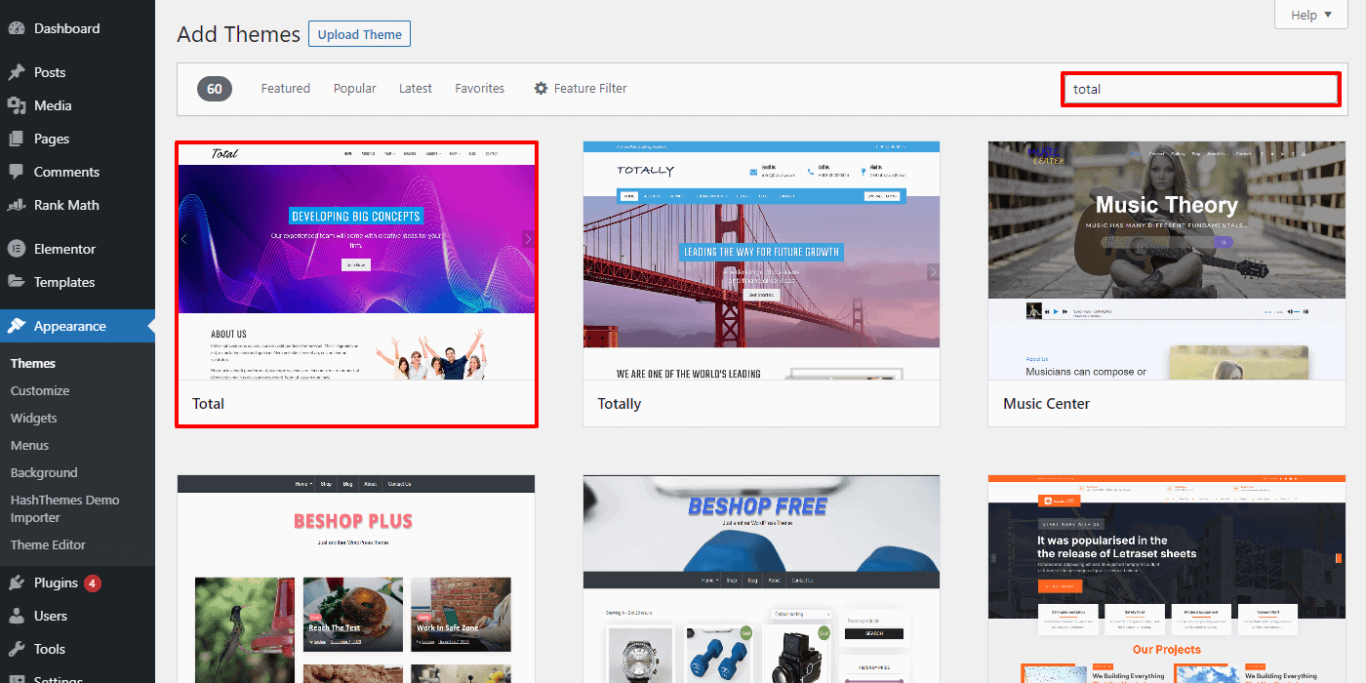The image size is (1366, 683).
Task: Show Popular themes
Action: (x=355, y=88)
